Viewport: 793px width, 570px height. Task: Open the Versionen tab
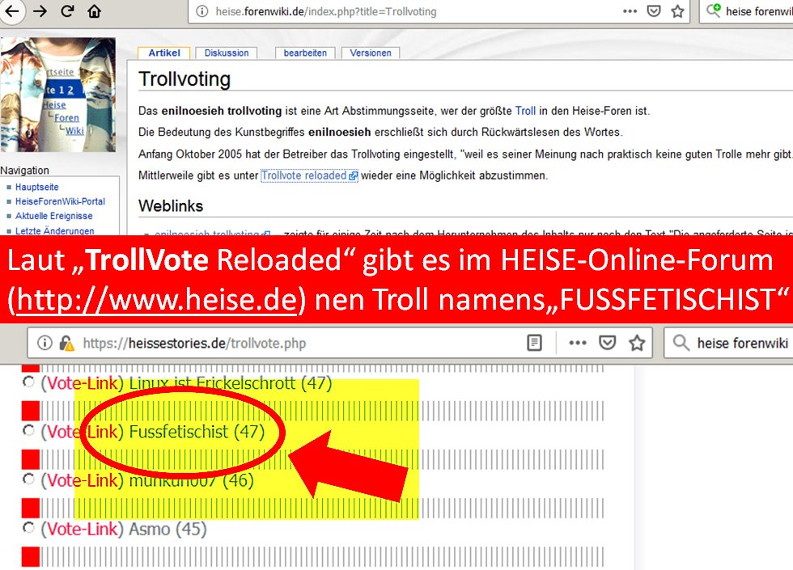(371, 53)
